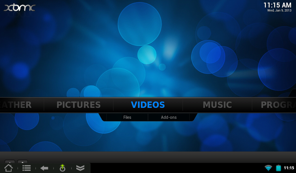Tap the double chevron down icon
Image resolution: width=296 pixels, height=173 pixels.
80,168
